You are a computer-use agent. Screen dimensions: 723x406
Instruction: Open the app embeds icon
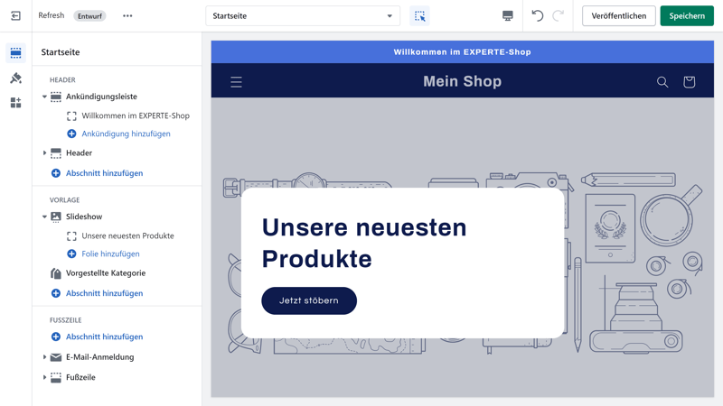click(x=15, y=103)
